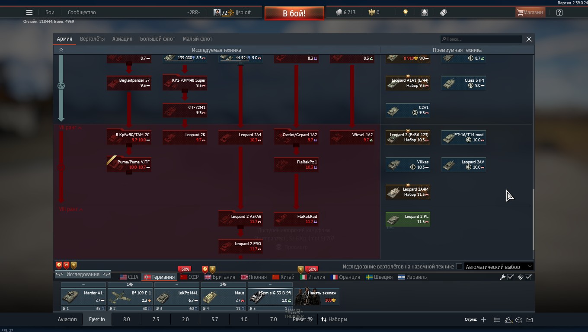Image resolution: width=588 pixels, height=332 pixels.
Task: Click the wrench repair icon
Action: pos(503,277)
